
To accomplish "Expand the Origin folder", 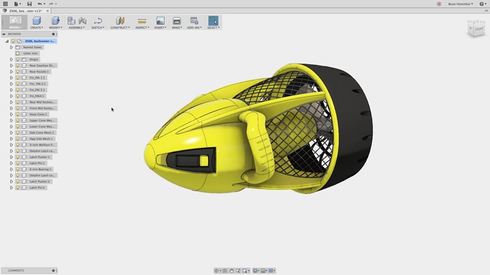I will tap(12, 59).
